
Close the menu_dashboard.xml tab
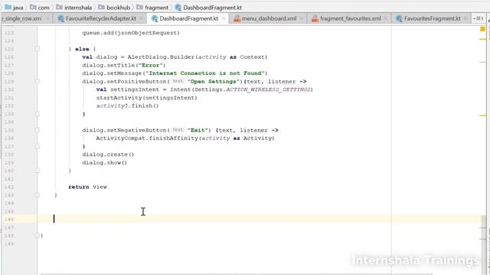(x=301, y=18)
